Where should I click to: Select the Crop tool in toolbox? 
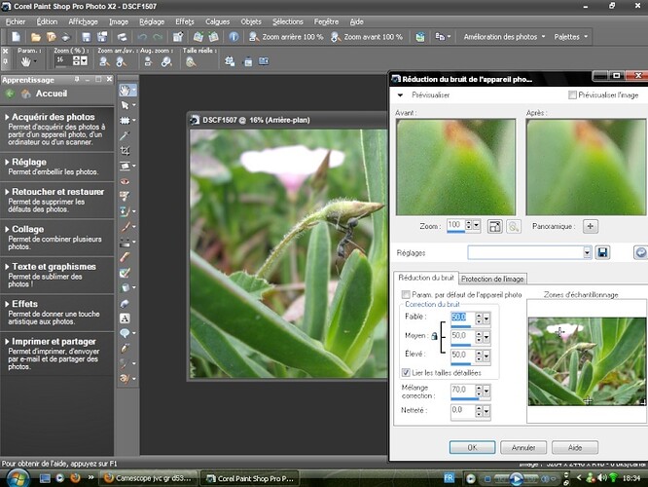pos(126,152)
